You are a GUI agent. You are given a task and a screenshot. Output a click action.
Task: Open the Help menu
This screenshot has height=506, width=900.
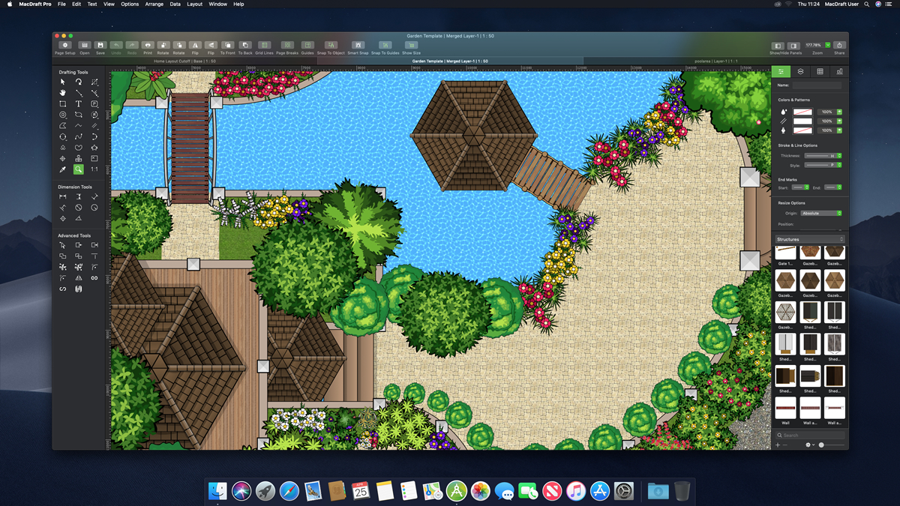pyautogui.click(x=238, y=4)
